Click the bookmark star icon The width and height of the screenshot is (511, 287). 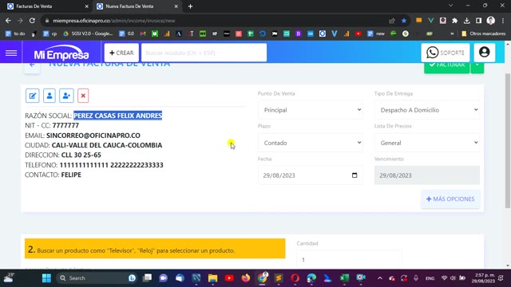(x=404, y=21)
